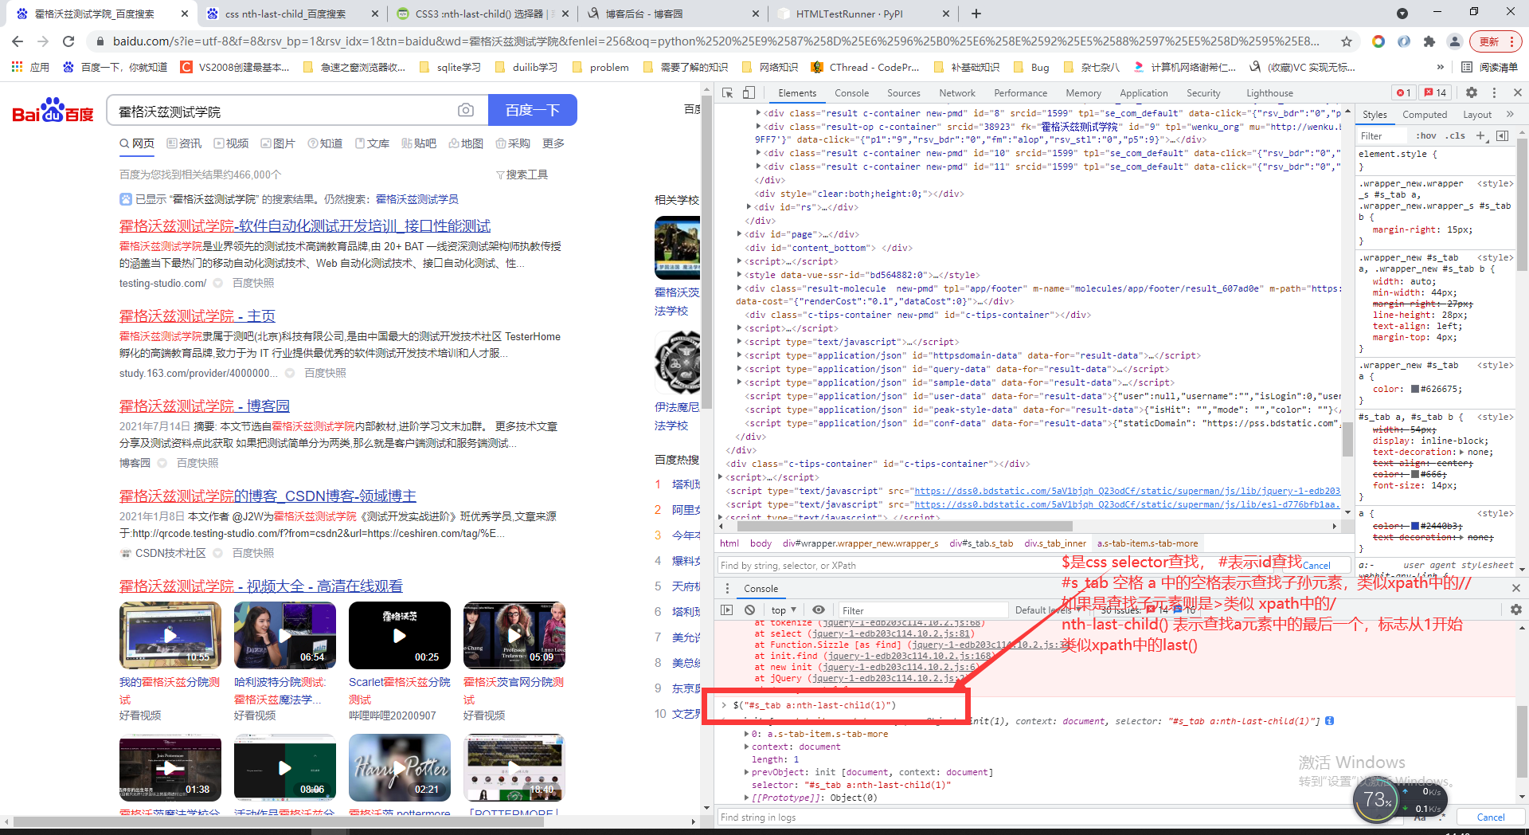The image size is (1529, 835).
Task: Toggle the .cls class editor
Action: point(1457,135)
